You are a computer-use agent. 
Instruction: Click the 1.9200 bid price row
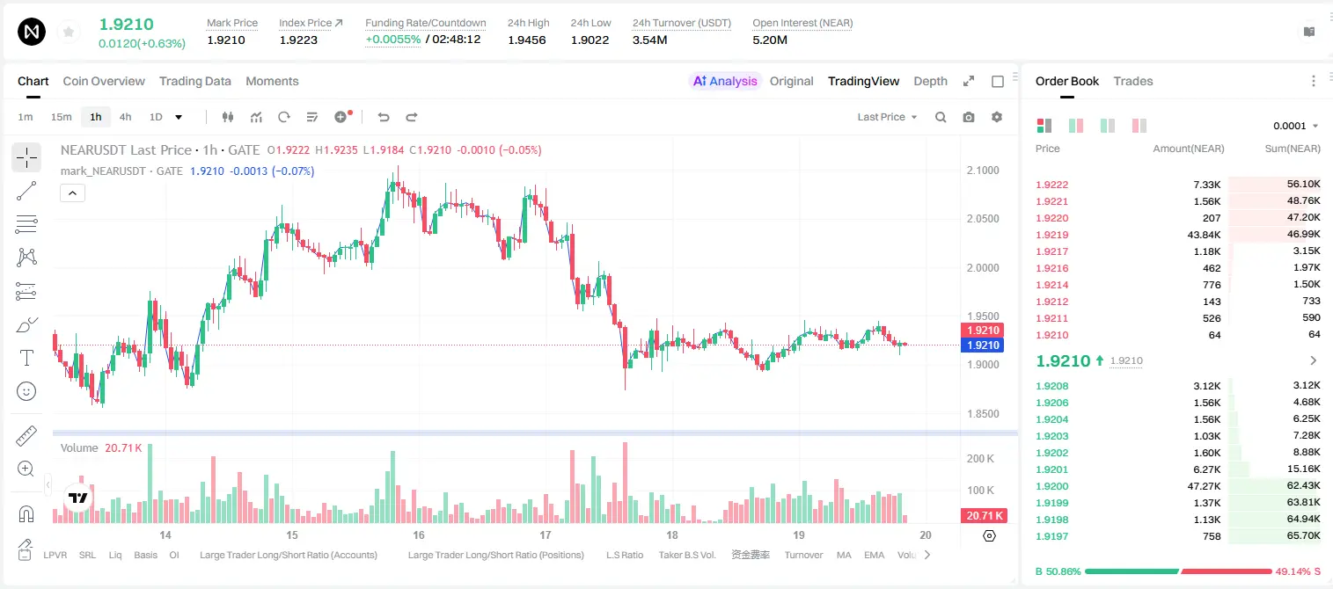tap(1178, 486)
